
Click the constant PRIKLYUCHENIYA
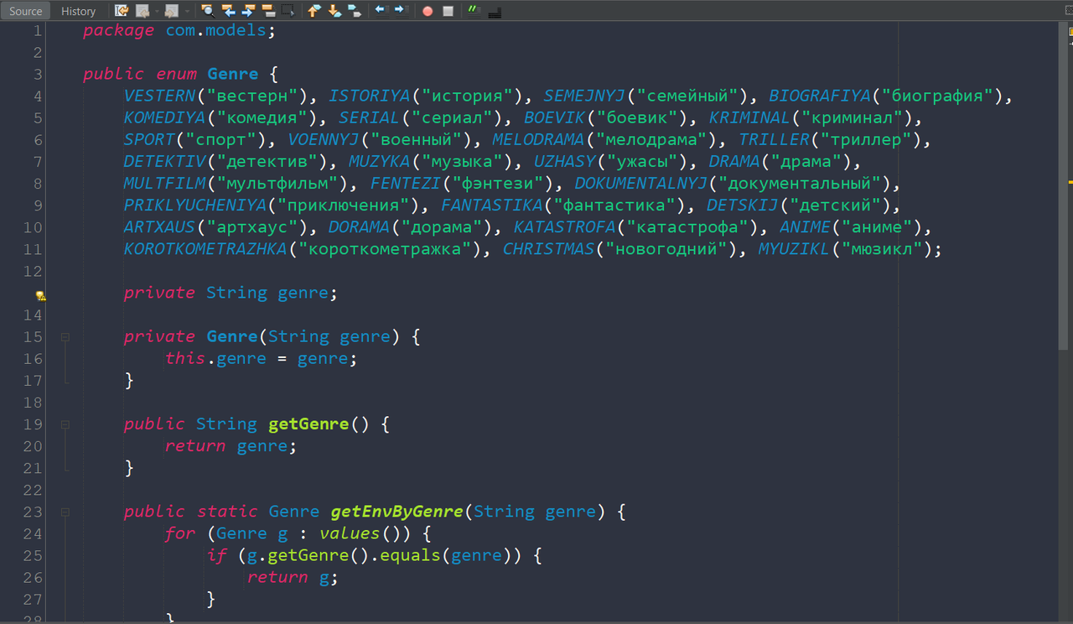point(195,205)
